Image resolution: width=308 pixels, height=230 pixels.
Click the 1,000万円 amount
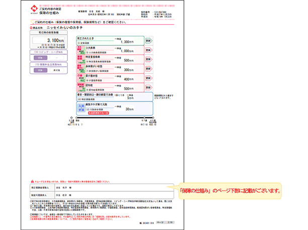(127, 51)
